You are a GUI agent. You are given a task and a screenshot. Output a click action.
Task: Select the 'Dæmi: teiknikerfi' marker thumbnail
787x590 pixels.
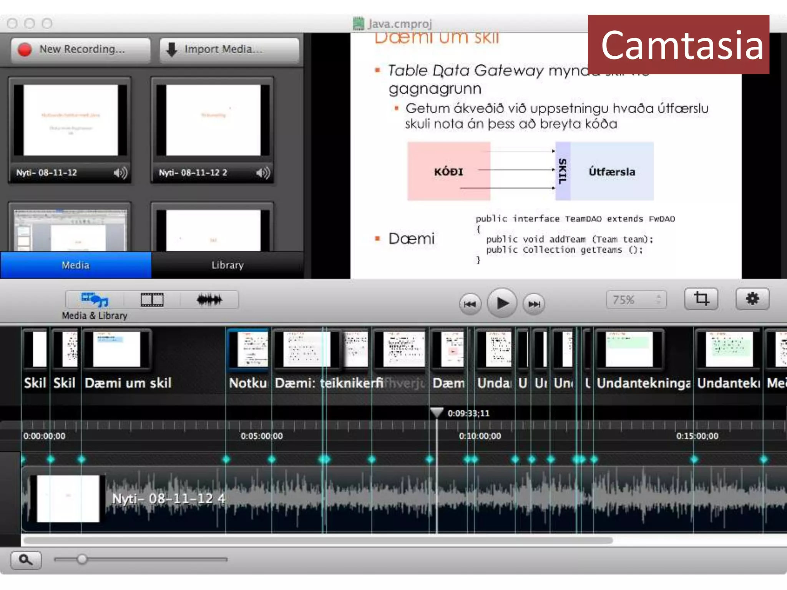(306, 349)
